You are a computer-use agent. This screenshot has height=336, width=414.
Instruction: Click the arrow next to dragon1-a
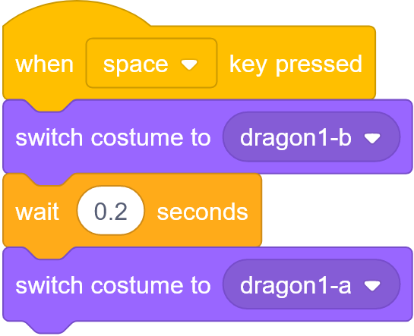click(x=372, y=286)
